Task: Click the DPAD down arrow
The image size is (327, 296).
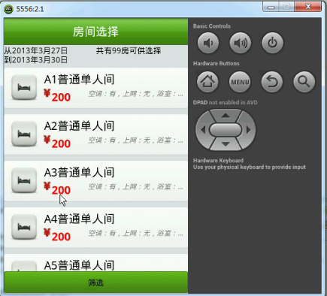Action: (x=226, y=144)
